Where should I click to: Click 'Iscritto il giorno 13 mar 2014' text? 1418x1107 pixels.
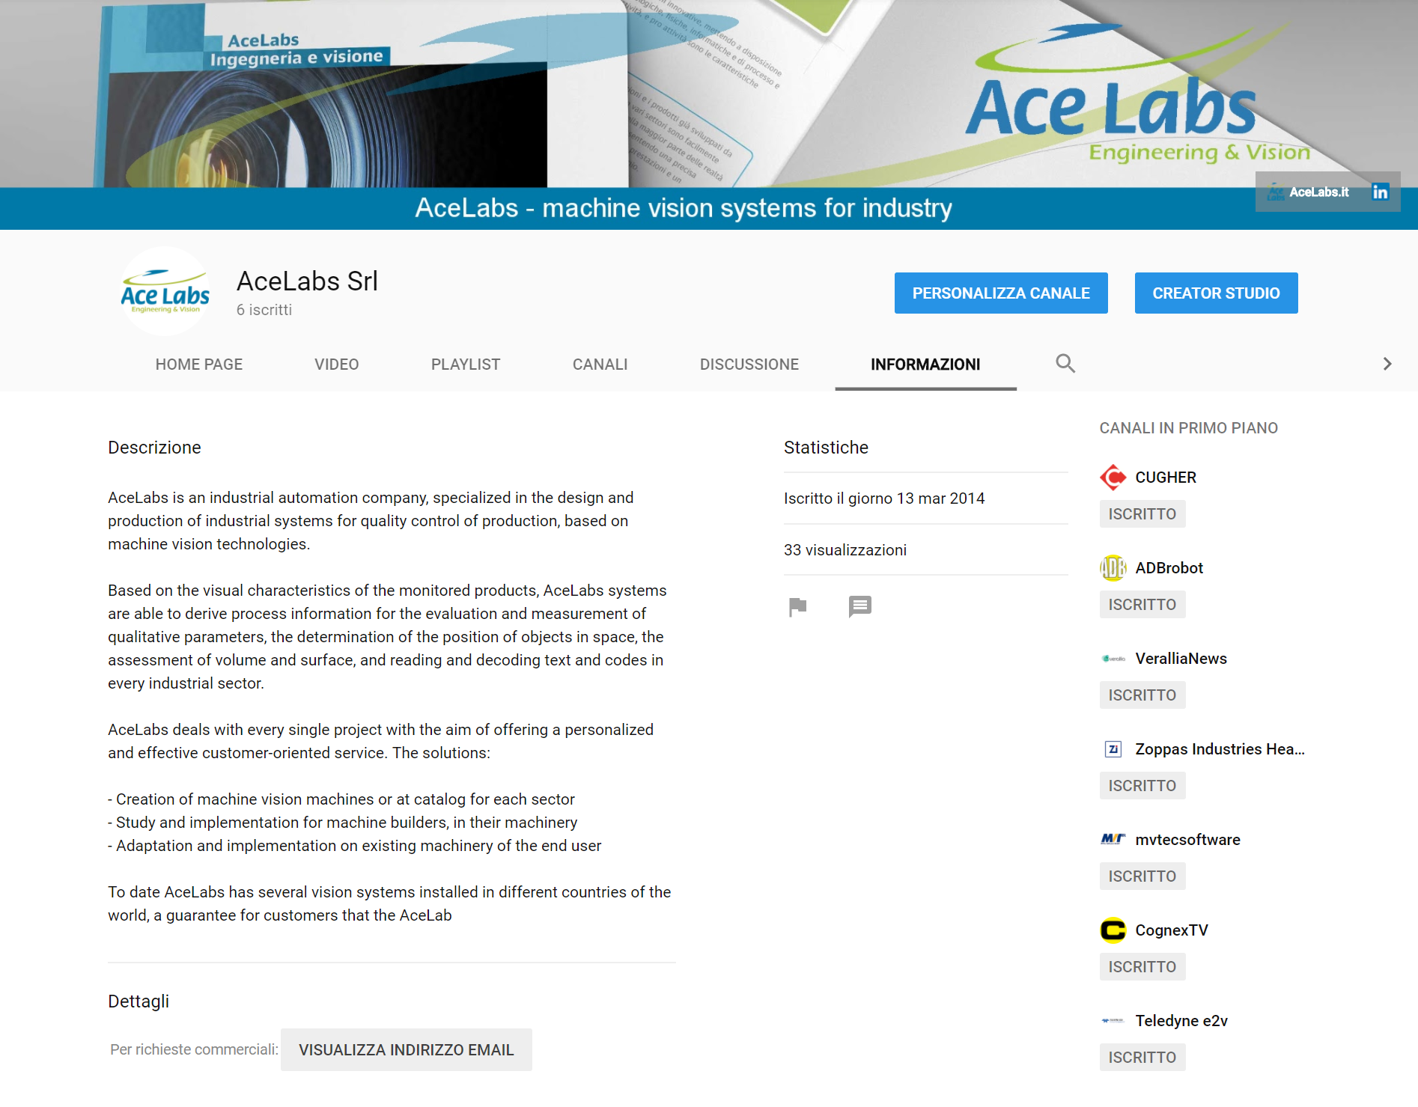(x=884, y=498)
